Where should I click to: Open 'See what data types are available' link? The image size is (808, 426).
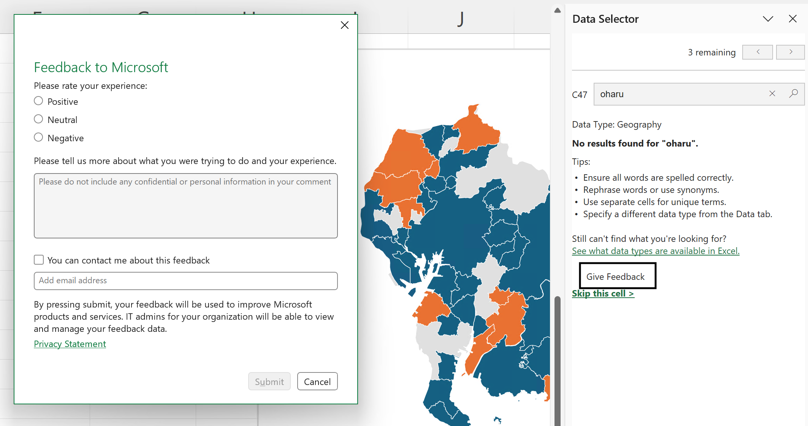tap(656, 251)
